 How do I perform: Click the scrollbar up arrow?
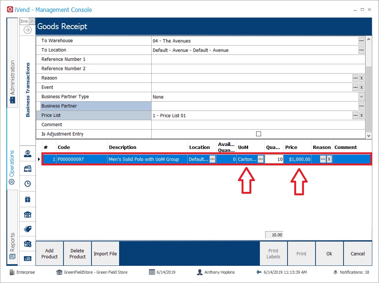tap(369, 39)
